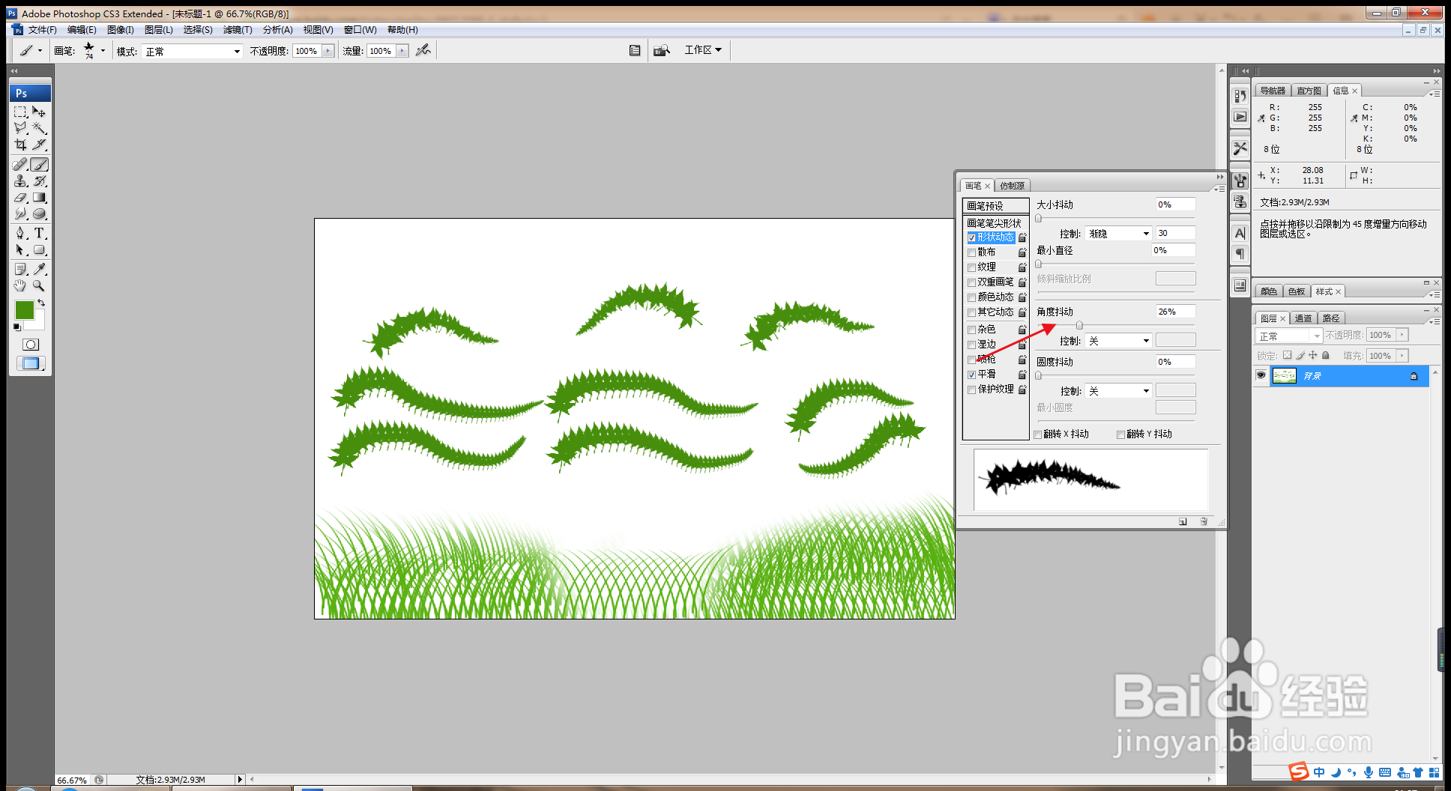Select the Move tool
The width and height of the screenshot is (1451, 791).
click(40, 112)
